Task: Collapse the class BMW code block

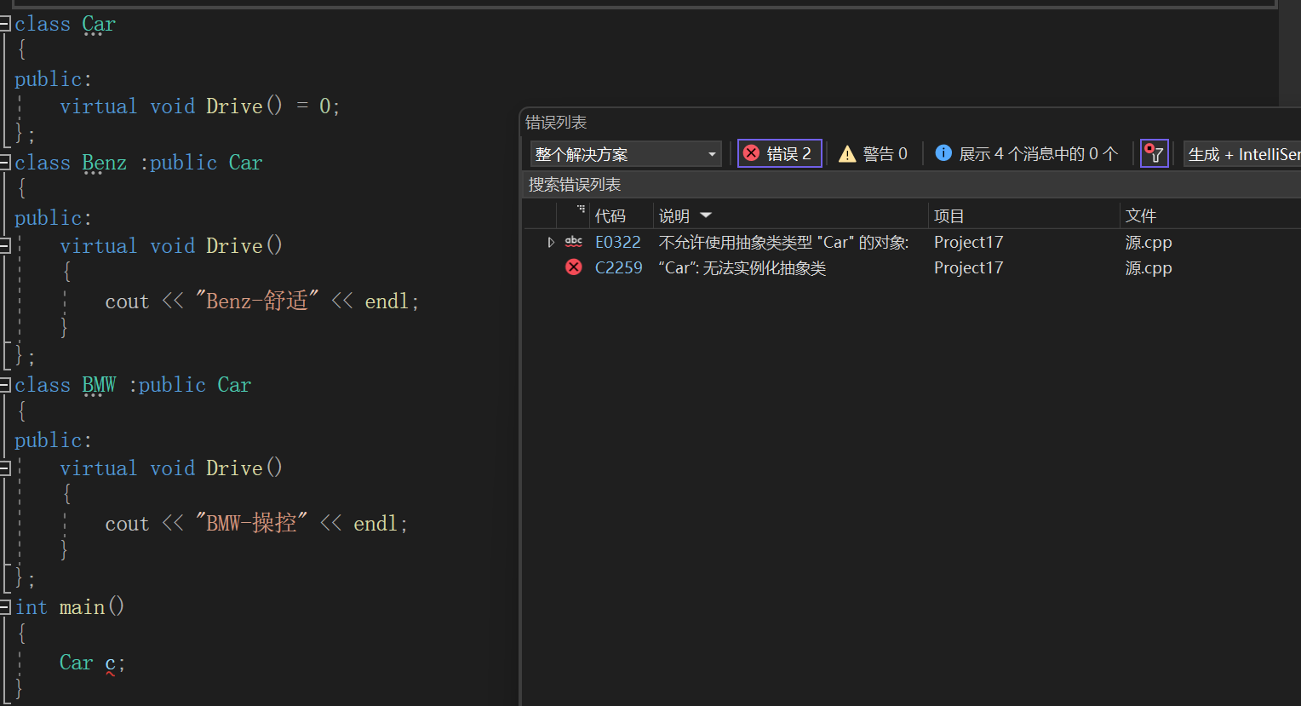Action: (x=4, y=385)
